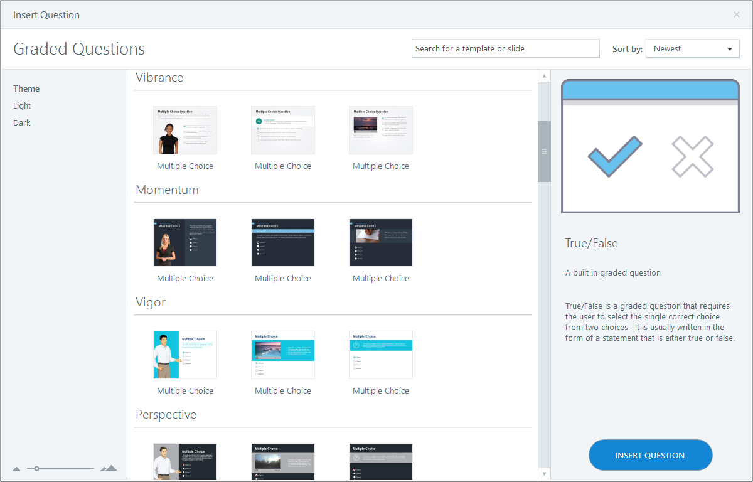The width and height of the screenshot is (753, 482).
Task: Click the True/False preview image
Action: [651, 146]
